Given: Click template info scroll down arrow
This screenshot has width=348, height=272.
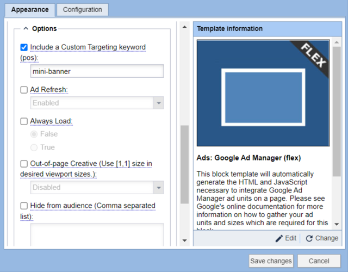Looking at the screenshot, I should click(x=337, y=224).
